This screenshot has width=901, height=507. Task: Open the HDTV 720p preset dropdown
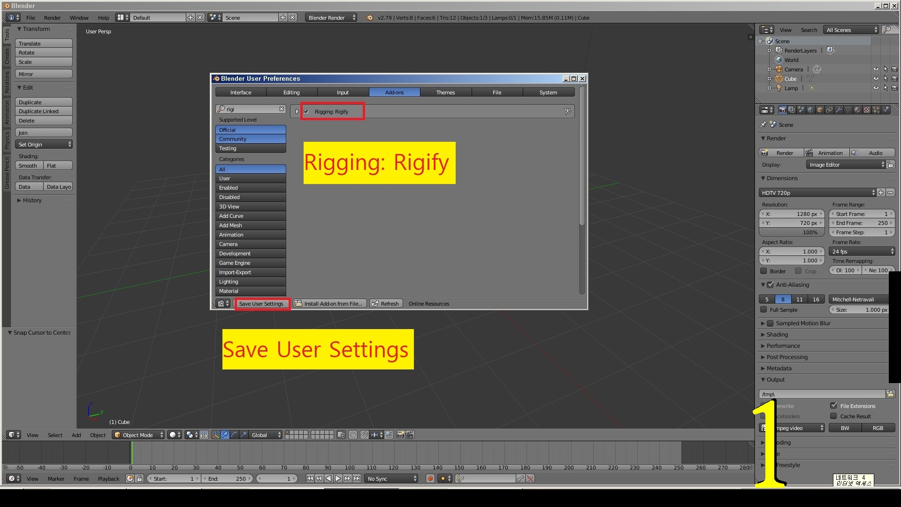tap(817, 192)
